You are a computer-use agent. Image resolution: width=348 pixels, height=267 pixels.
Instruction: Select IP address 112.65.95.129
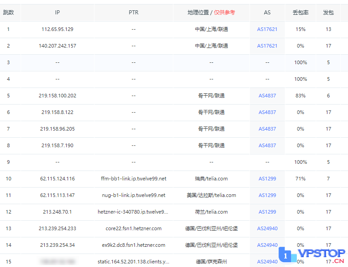click(x=57, y=29)
